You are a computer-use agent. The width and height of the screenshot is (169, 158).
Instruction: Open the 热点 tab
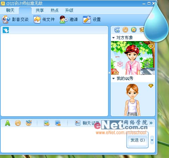tap(55, 10)
